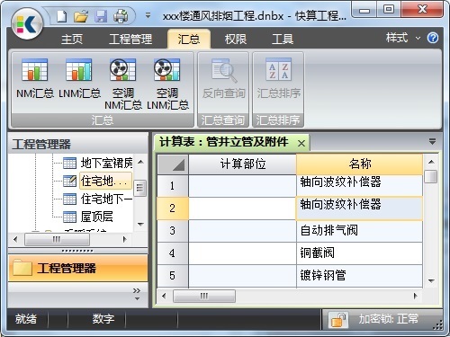Click the NM汇总 chart icon
The width and height of the screenshot is (450, 337).
34,69
